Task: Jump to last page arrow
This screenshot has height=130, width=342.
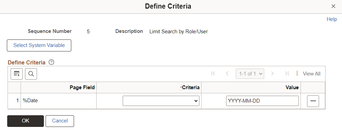Action: (286, 74)
